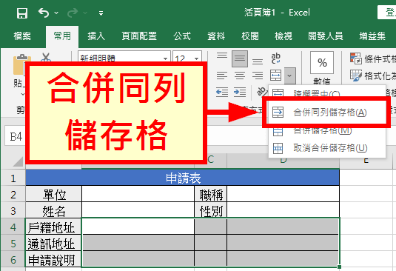
Task: Click the 性別 cell
Action: coord(211,210)
